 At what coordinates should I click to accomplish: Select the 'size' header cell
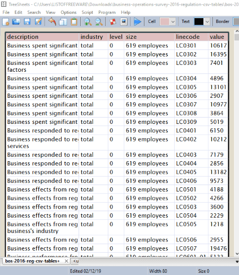coord(149,37)
